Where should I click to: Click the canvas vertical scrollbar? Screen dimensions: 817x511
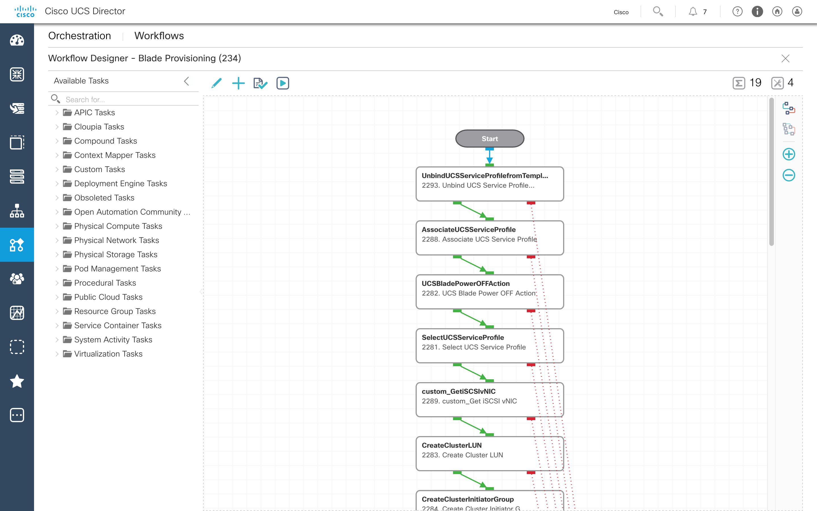coord(771,172)
